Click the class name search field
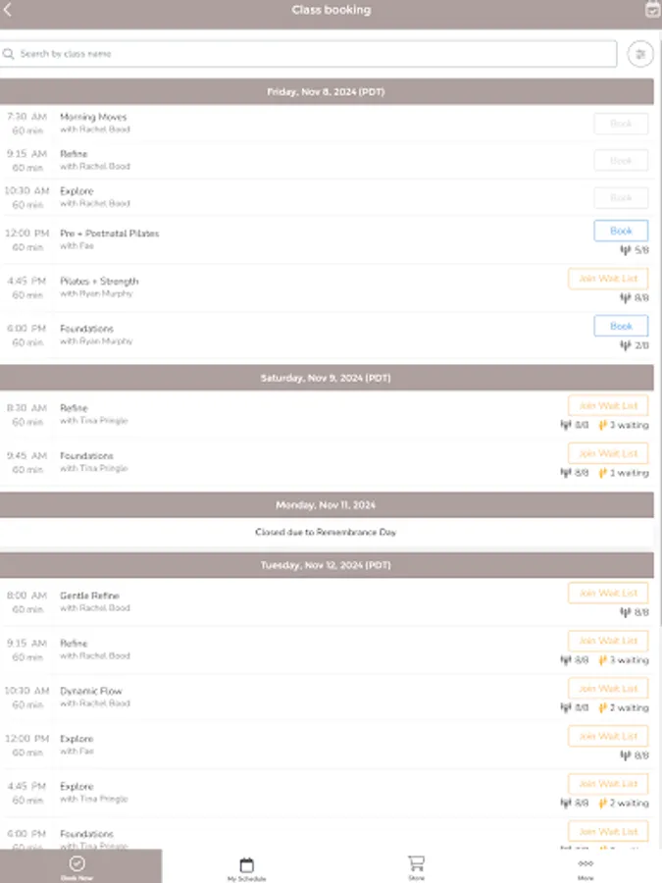 click(294, 54)
